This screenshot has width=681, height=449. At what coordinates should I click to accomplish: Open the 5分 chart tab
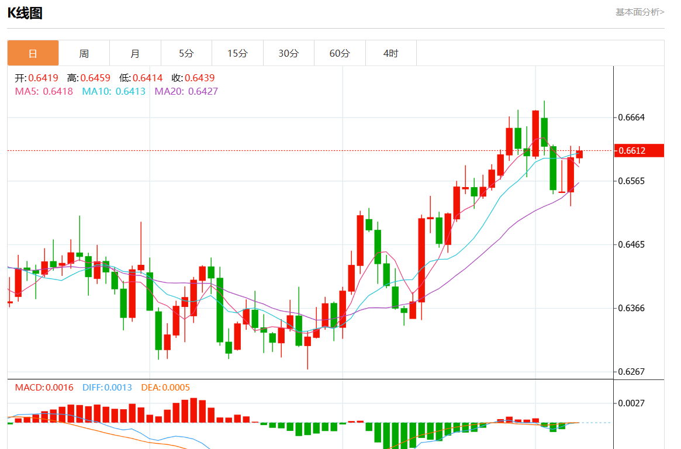tap(186, 53)
